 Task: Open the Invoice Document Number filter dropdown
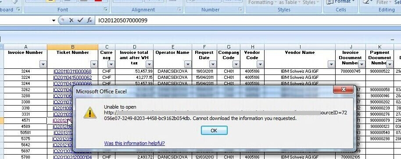362,64
